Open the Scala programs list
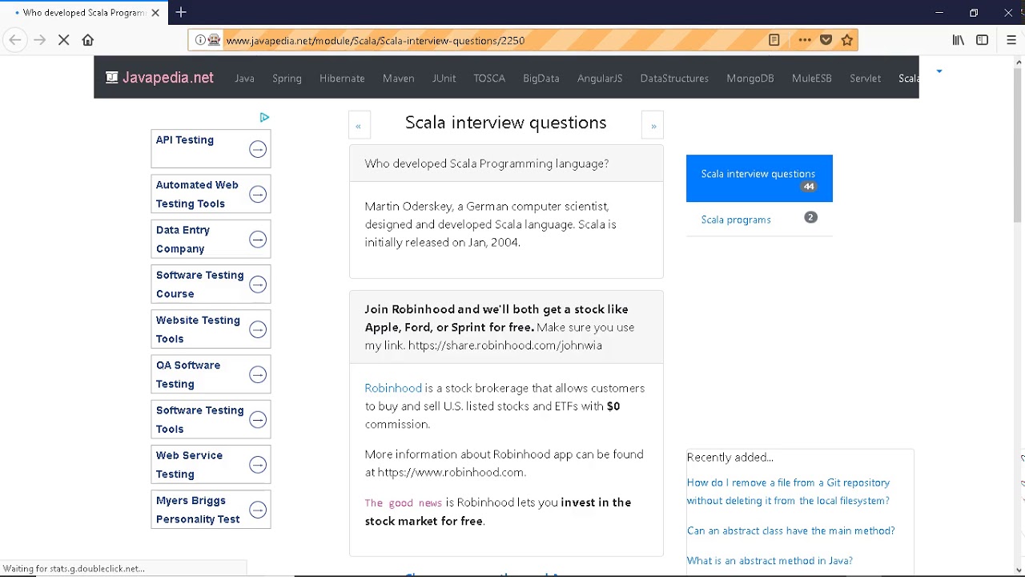This screenshot has width=1025, height=577. point(736,220)
